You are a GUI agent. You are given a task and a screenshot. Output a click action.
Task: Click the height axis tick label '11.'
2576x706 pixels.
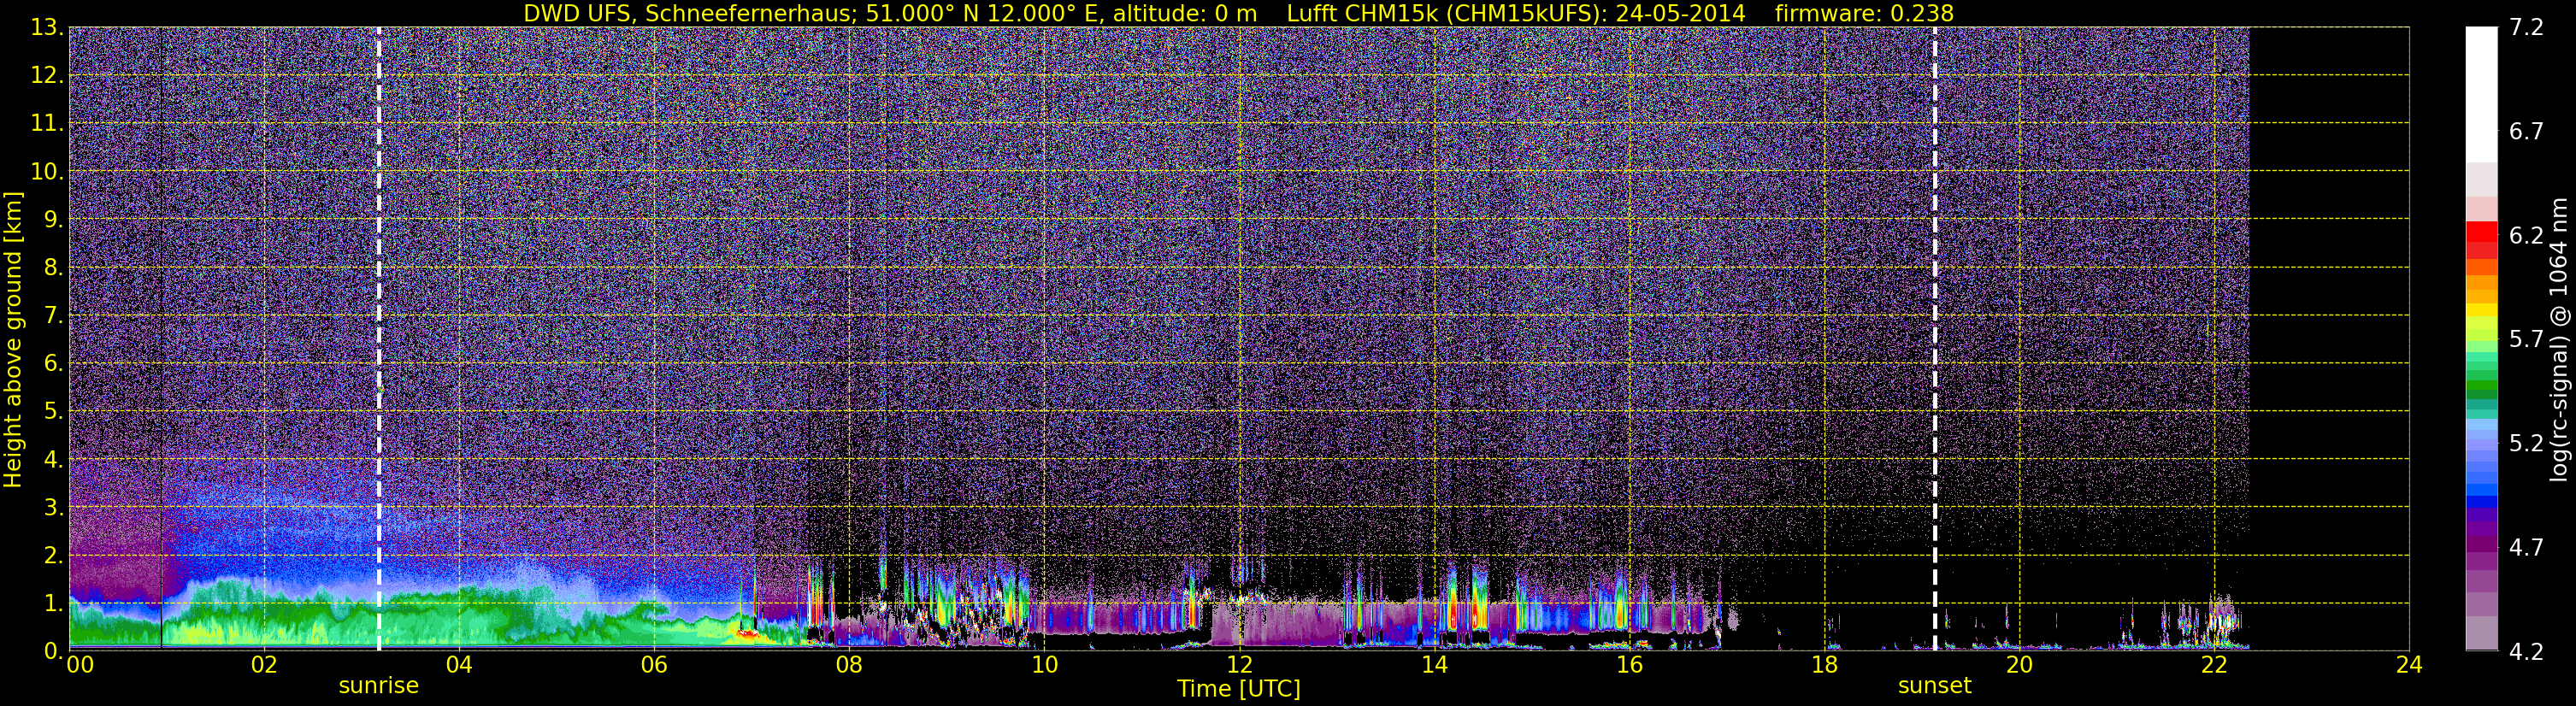47,124
